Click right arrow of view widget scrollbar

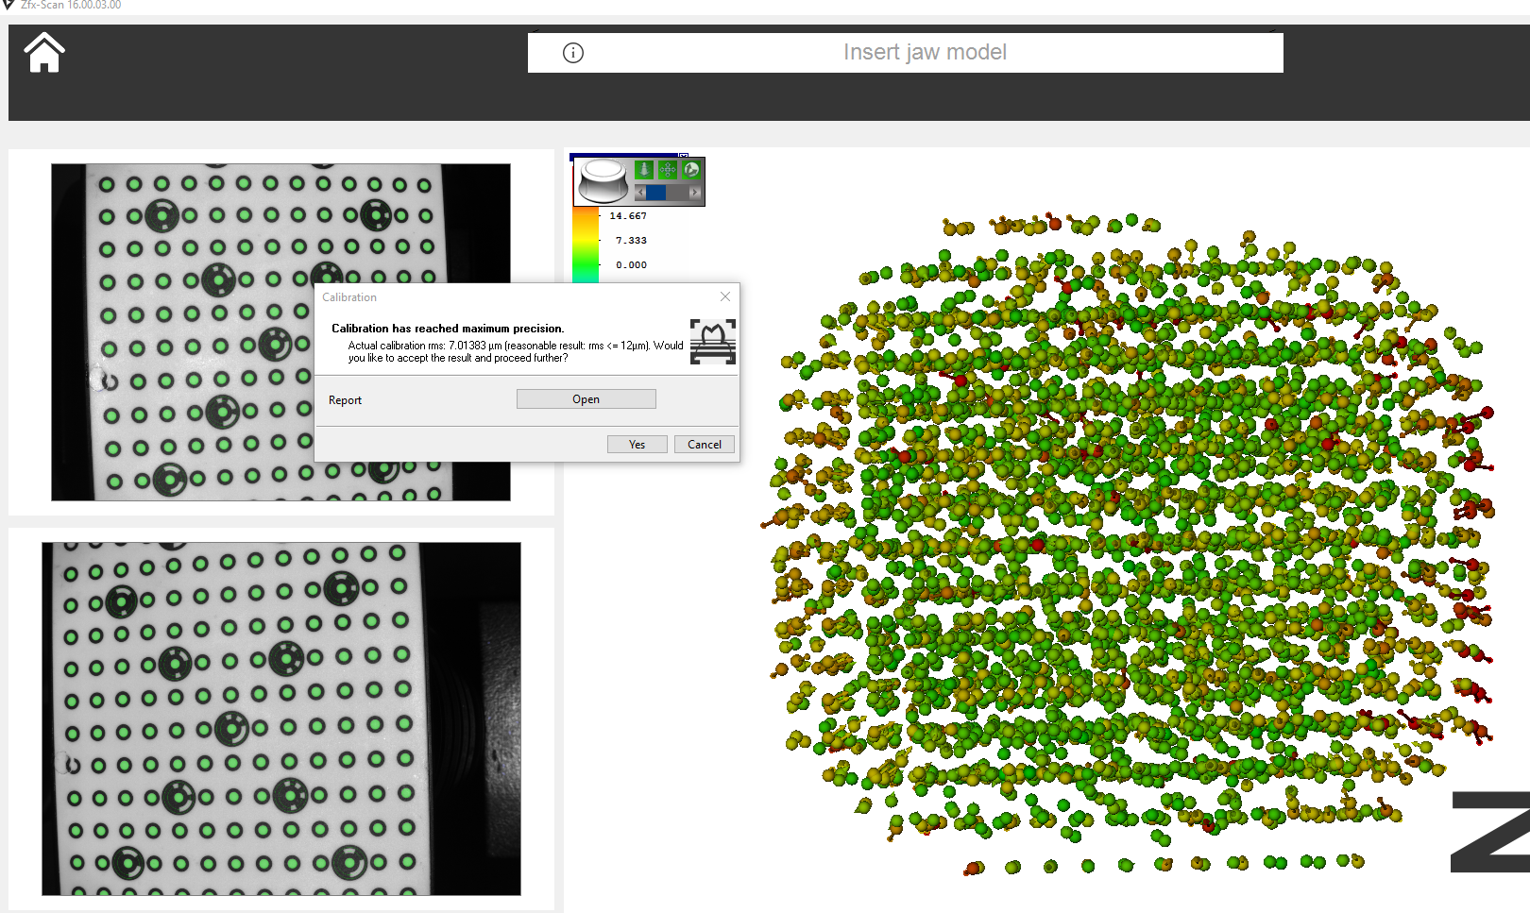coord(694,193)
